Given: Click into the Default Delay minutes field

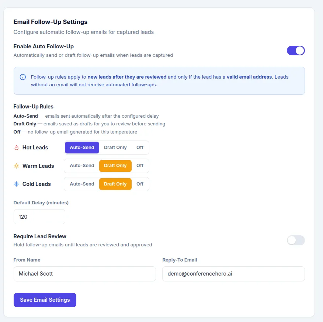Looking at the screenshot, I should (x=39, y=217).
